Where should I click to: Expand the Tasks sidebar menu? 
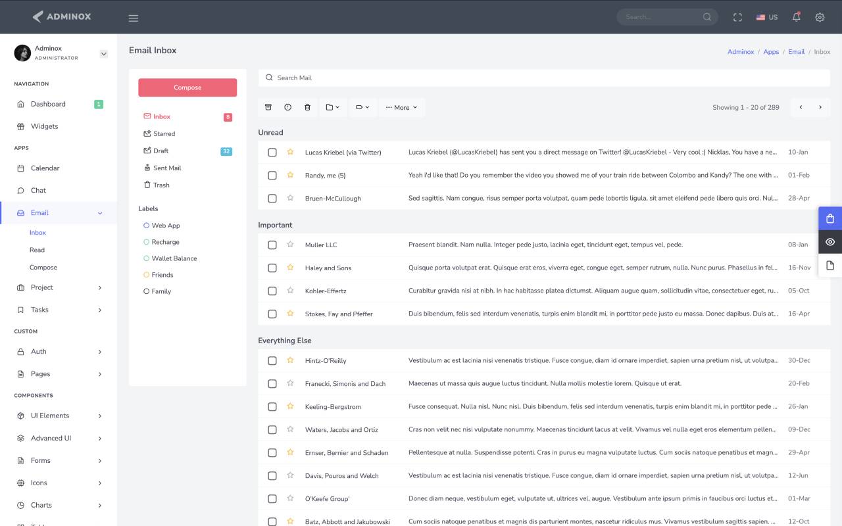click(x=59, y=310)
